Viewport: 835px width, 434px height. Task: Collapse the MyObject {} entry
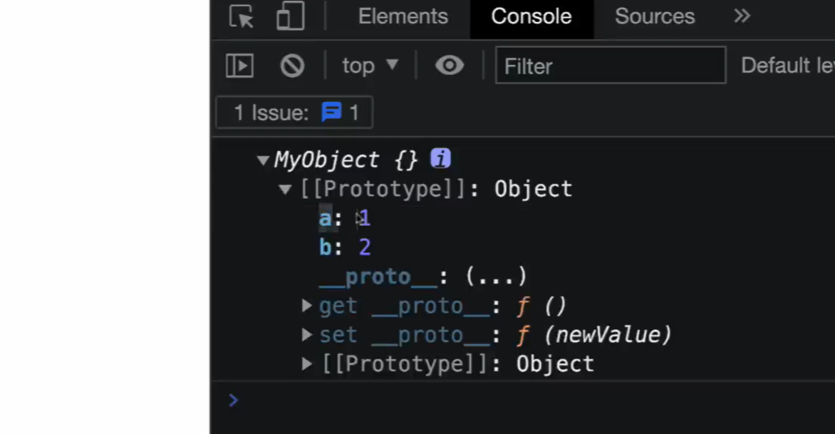(262, 160)
